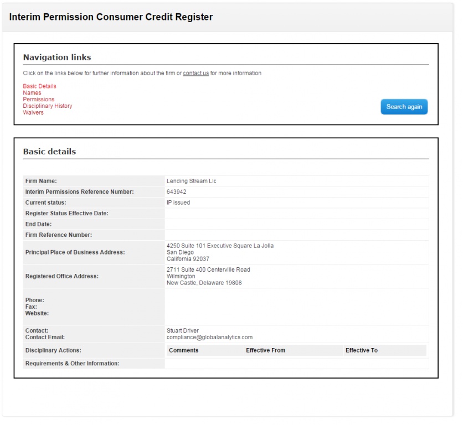This screenshot has height=425, width=463.
Task: Open the Basic Details navigation link
Action: (39, 86)
